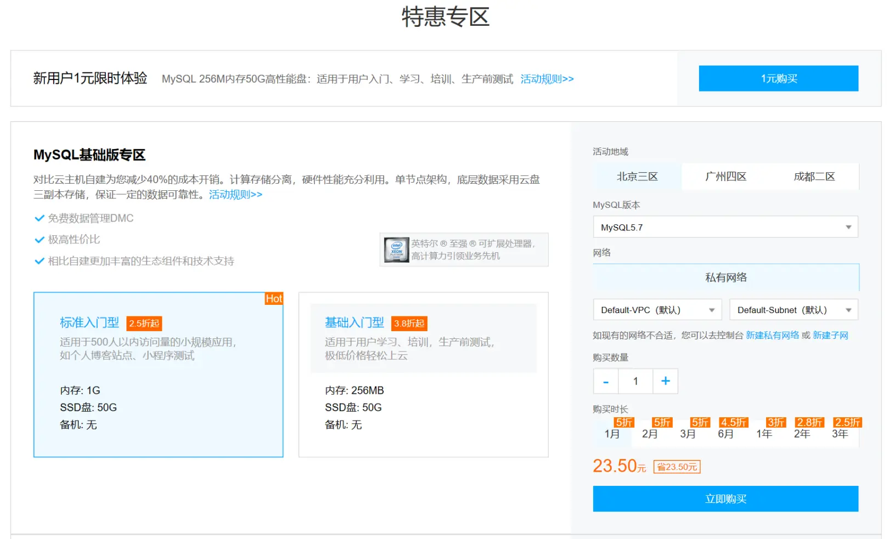Follow the 新建私有网络 link
The image size is (889, 539).
coord(772,335)
